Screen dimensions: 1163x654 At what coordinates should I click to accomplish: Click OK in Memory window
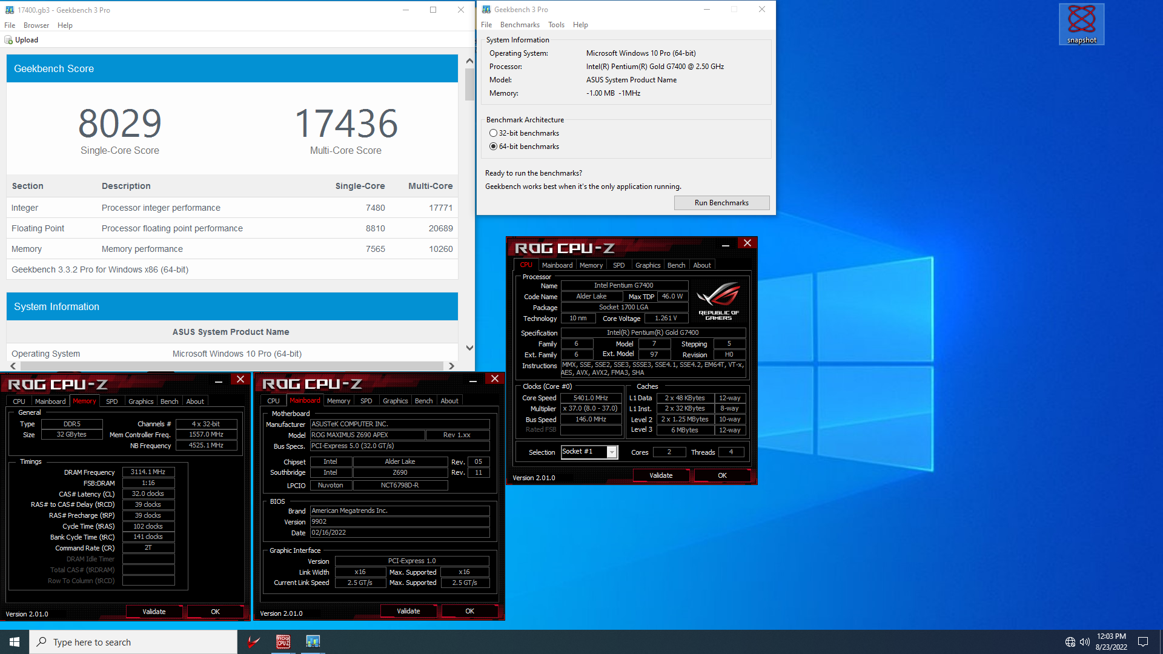click(215, 612)
